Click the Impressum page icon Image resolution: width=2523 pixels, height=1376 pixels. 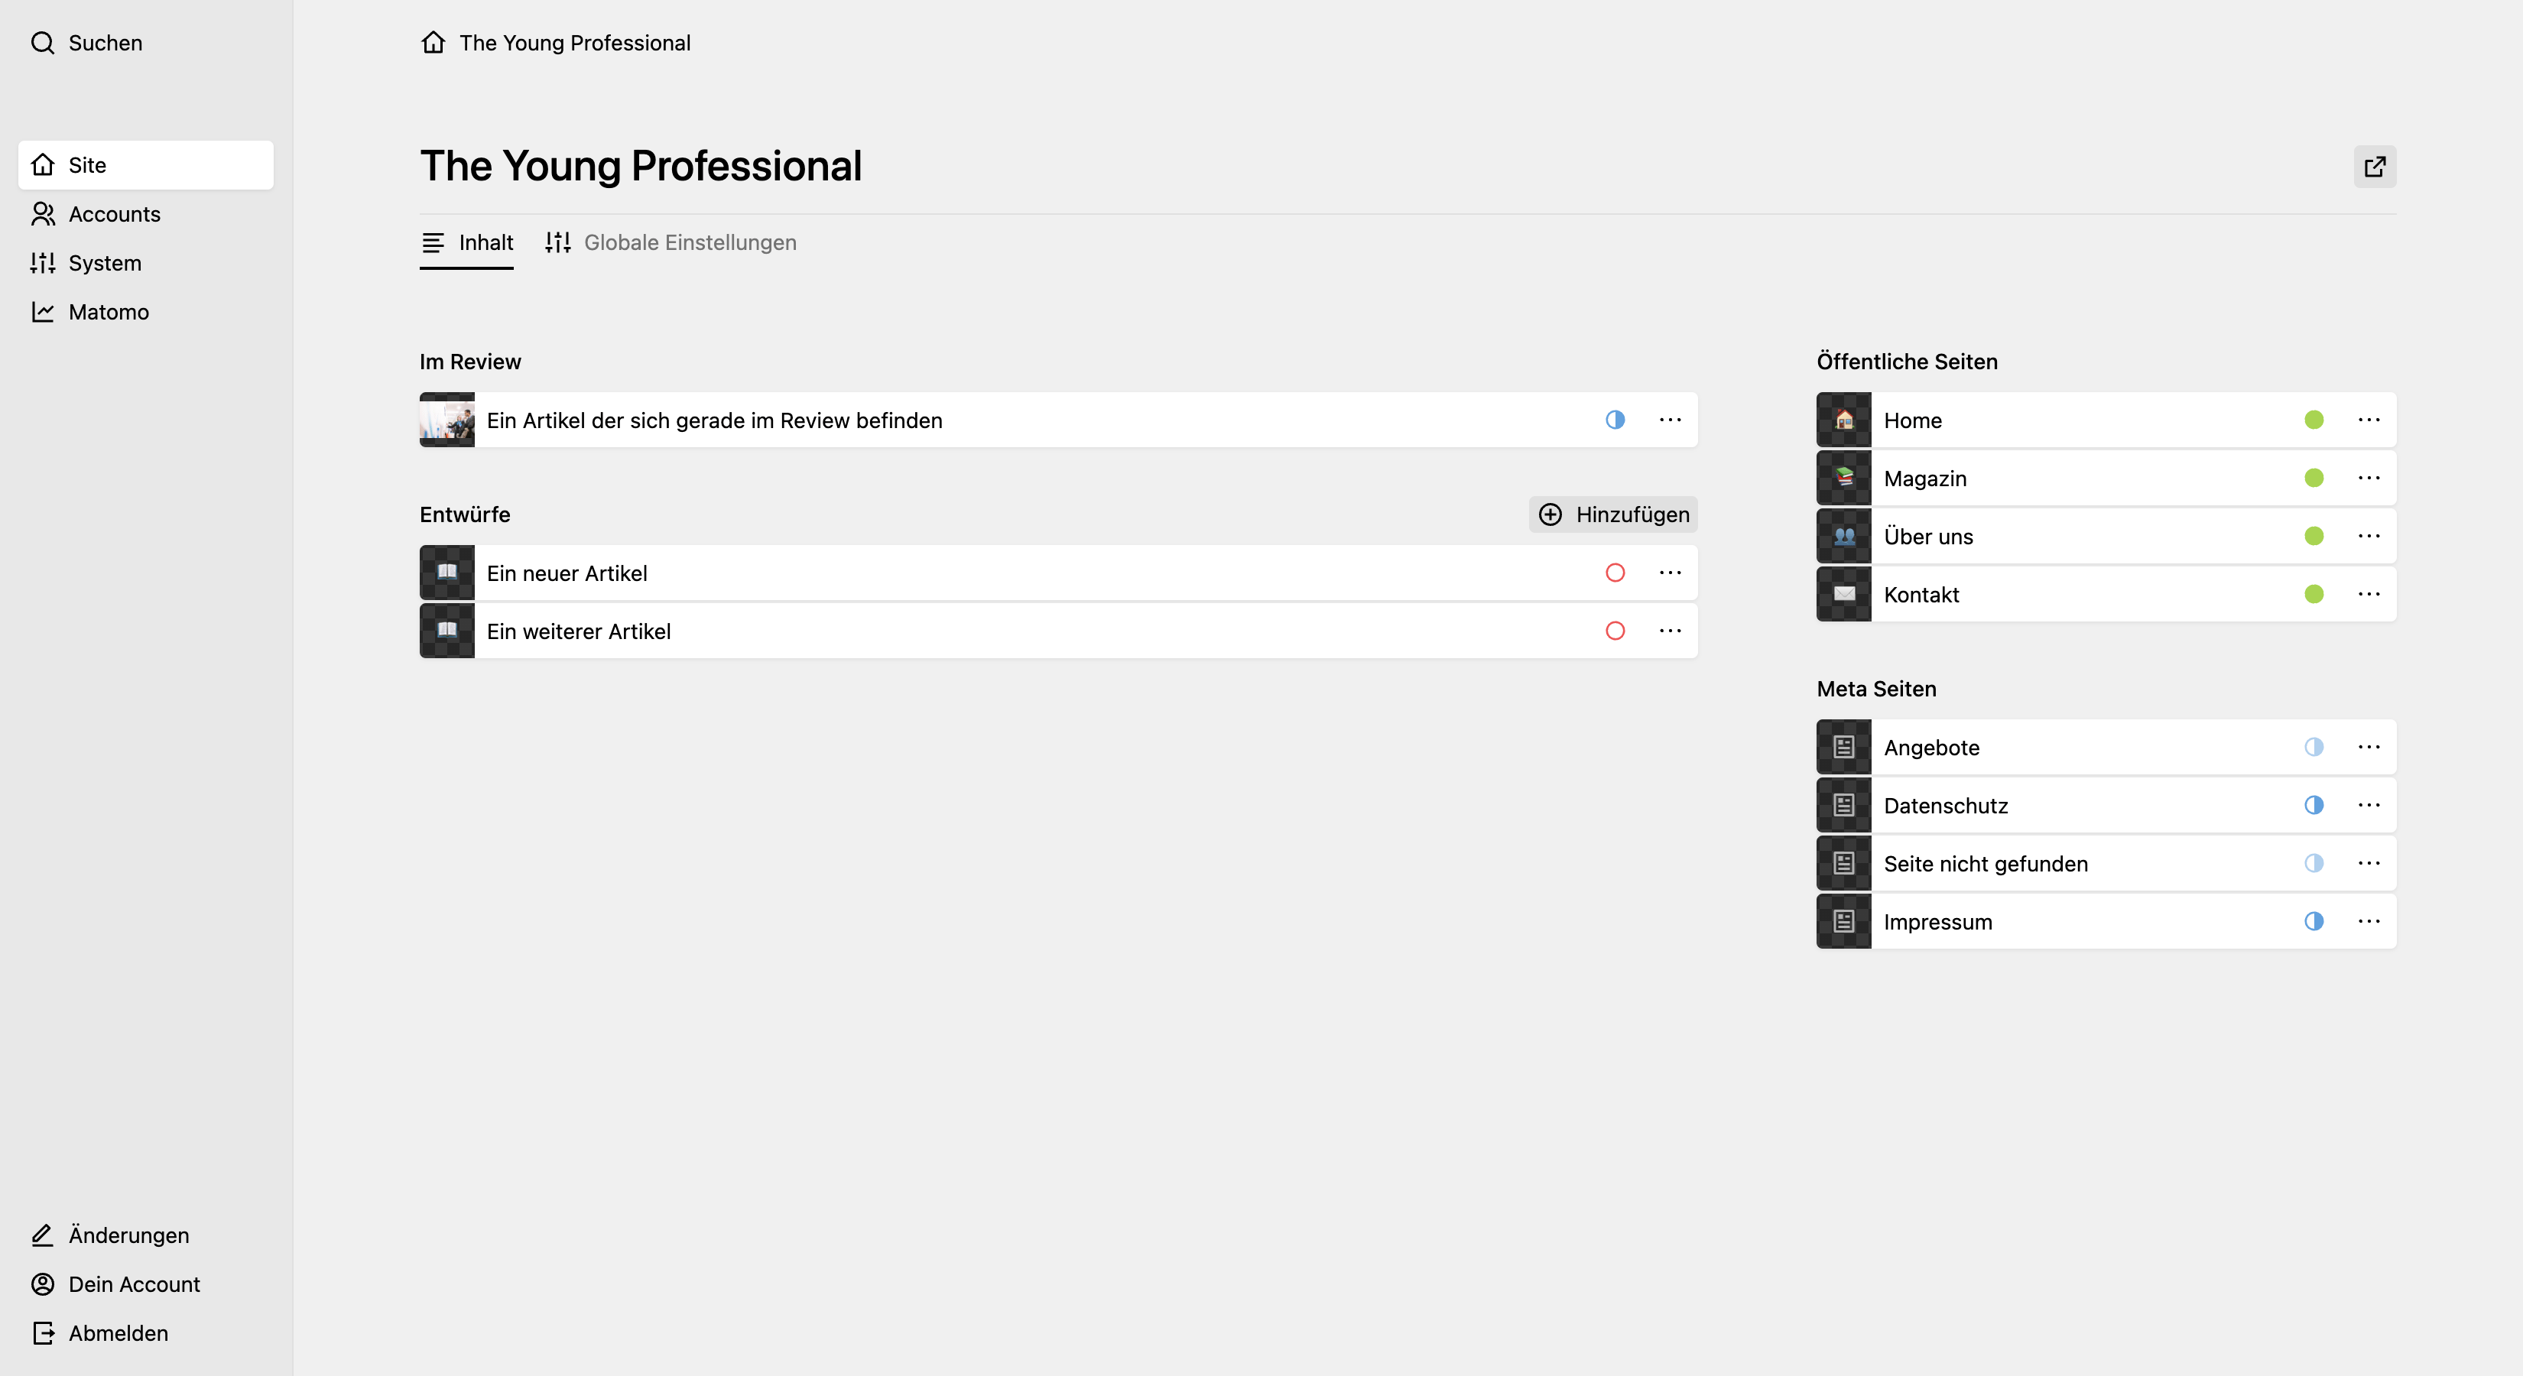1844,920
